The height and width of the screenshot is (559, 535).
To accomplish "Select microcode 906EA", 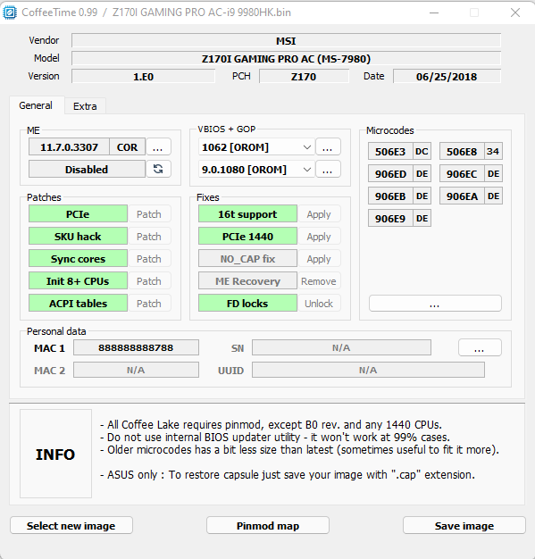I will click(471, 196).
